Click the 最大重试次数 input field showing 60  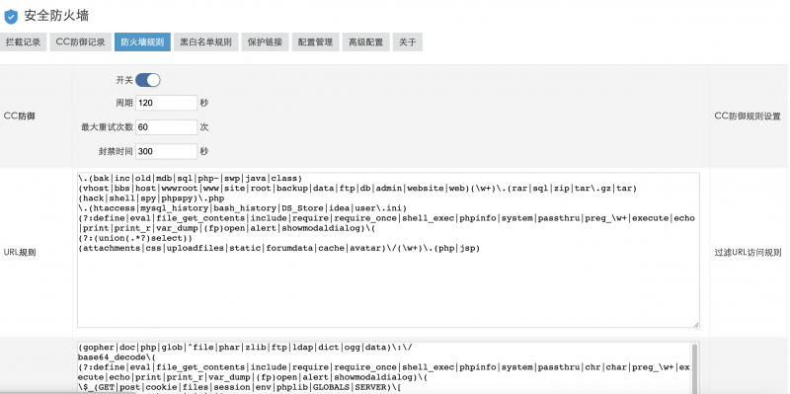[x=166, y=127]
